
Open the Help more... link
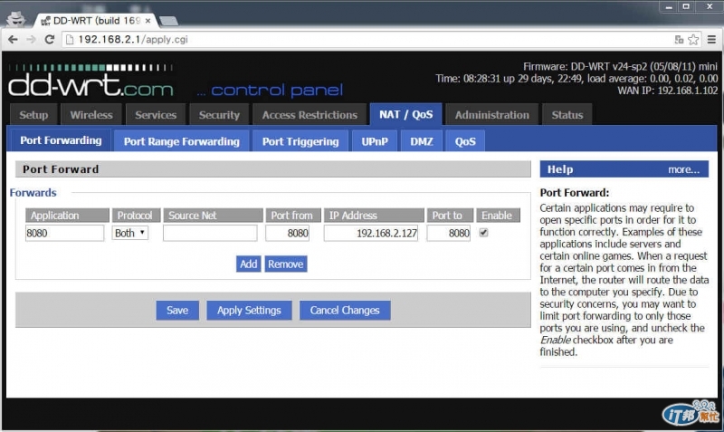click(x=683, y=169)
